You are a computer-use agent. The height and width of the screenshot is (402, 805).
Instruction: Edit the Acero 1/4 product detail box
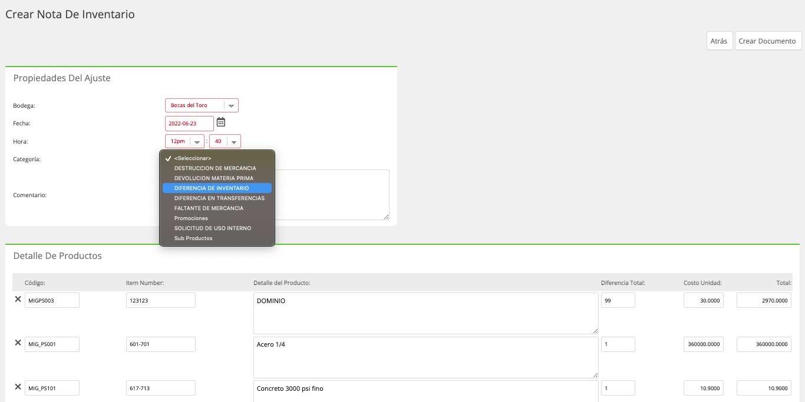click(x=426, y=357)
